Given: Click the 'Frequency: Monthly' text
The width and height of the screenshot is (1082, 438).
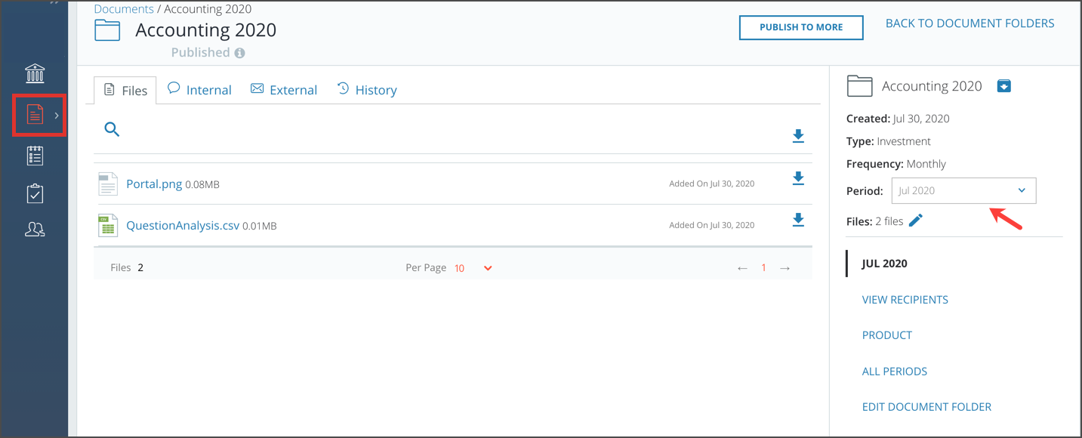Looking at the screenshot, I should [x=896, y=164].
